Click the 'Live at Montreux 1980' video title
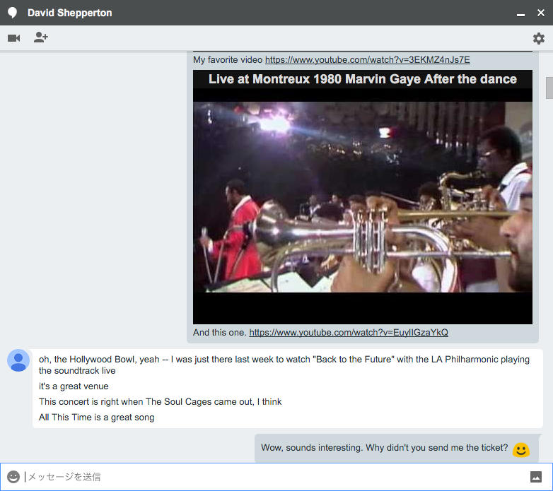553x491 pixels. [363, 79]
